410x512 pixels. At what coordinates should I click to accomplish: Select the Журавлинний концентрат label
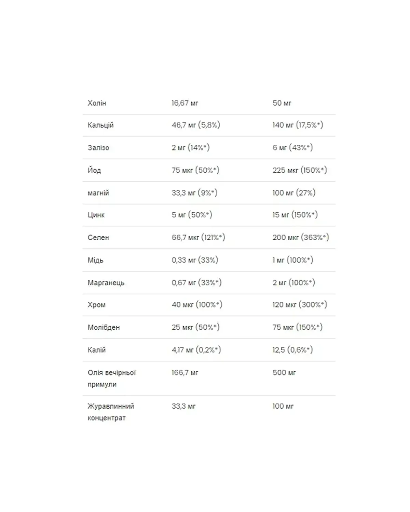[111, 412]
